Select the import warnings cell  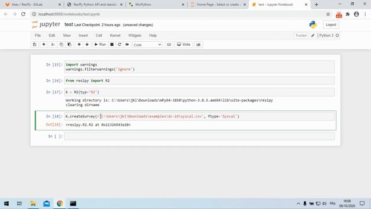pyautogui.click(x=199, y=67)
